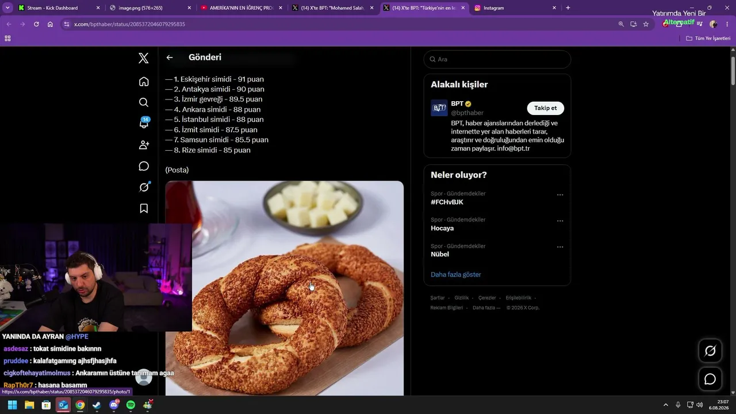Open Microsoft Store from the taskbar
Viewport: 736px width, 414px height.
point(46,405)
